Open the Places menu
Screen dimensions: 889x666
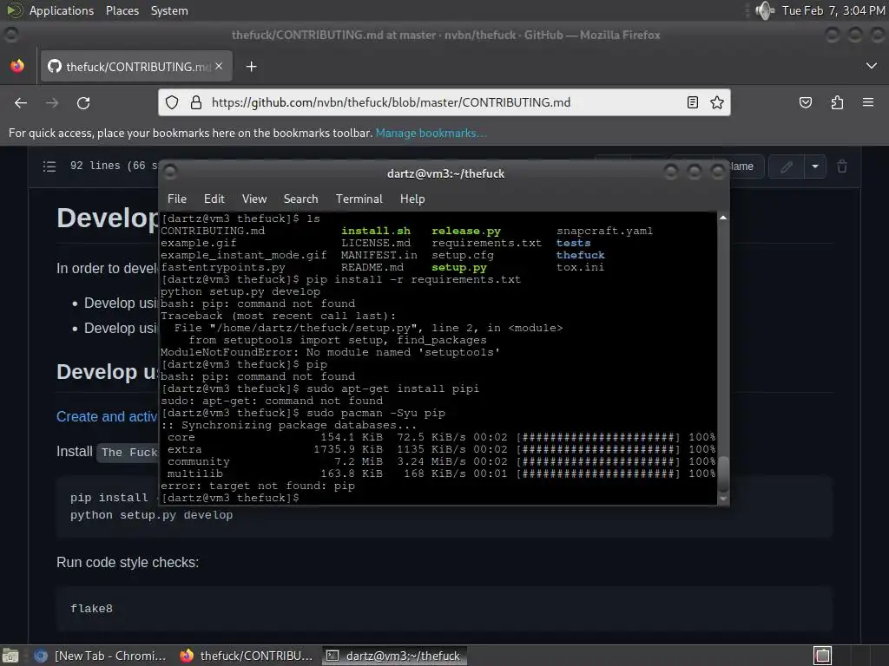[x=122, y=10]
